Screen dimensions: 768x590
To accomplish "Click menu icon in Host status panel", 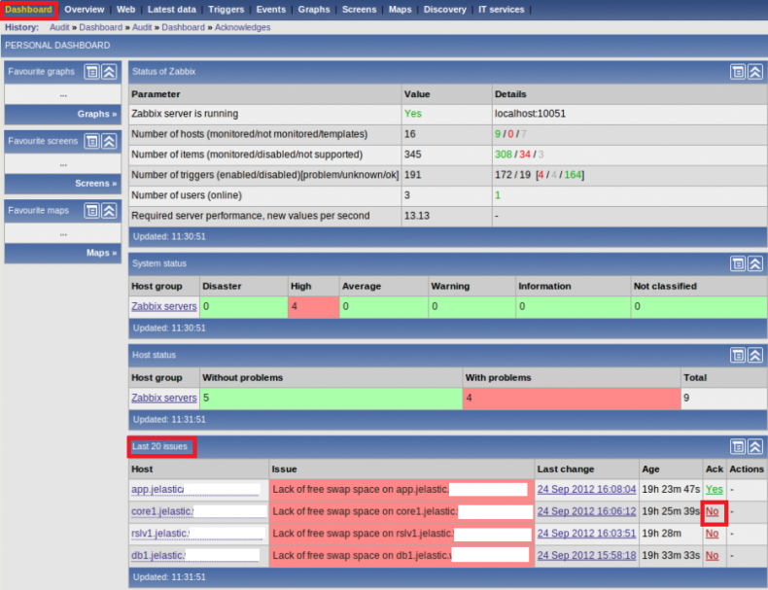I will [739, 355].
